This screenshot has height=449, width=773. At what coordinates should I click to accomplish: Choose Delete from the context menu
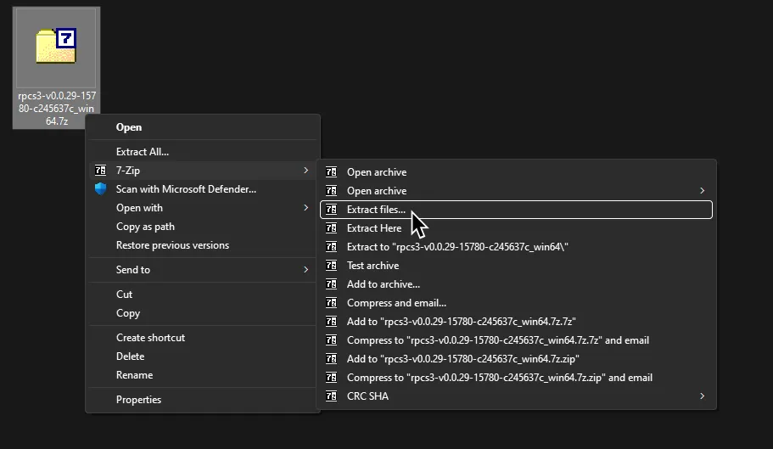(x=202, y=356)
